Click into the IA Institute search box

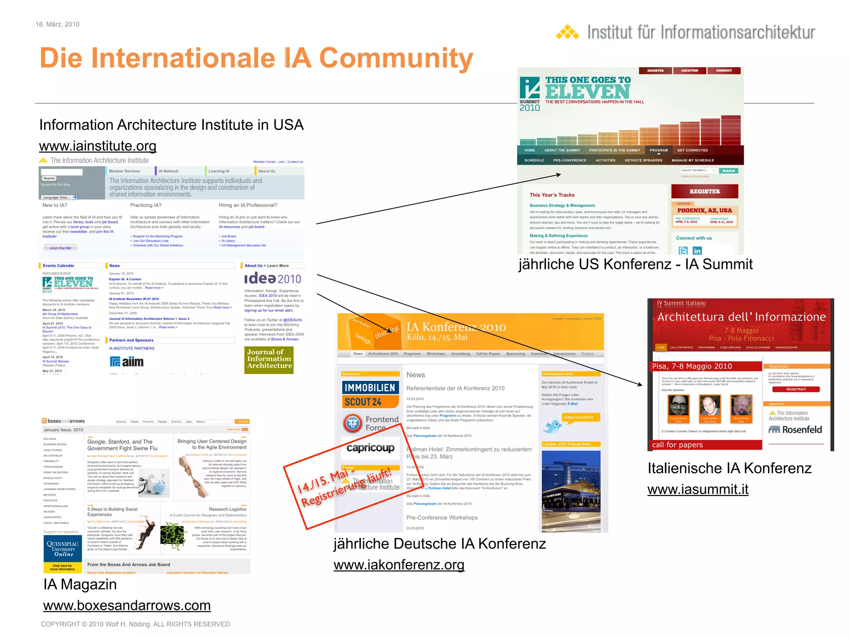[x=61, y=172]
